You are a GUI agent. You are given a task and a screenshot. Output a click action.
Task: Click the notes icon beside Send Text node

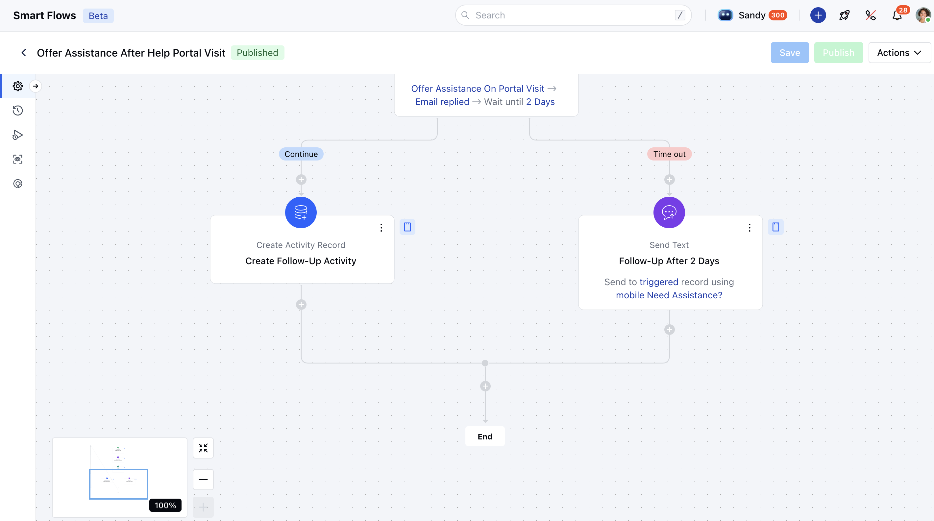pyautogui.click(x=775, y=227)
